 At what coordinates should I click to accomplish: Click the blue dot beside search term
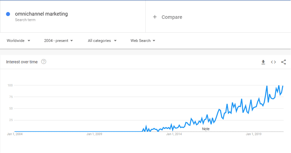[x=8, y=14]
